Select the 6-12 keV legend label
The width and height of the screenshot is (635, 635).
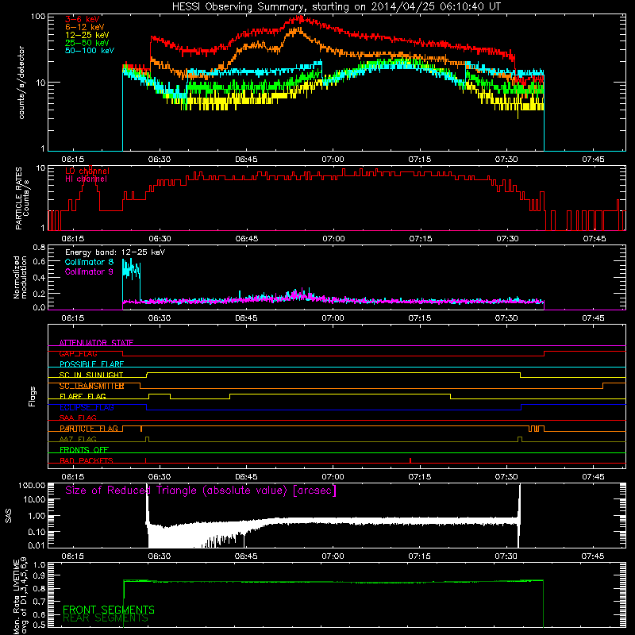pyautogui.click(x=85, y=27)
